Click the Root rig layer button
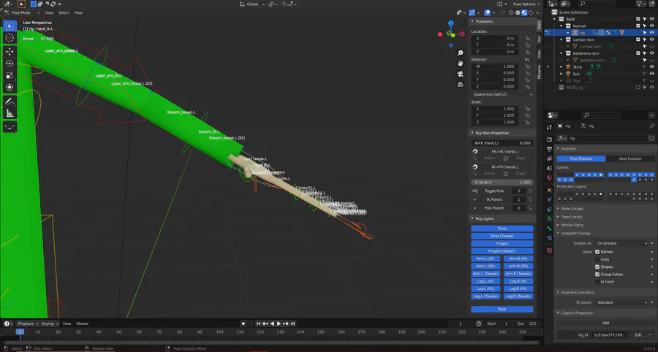Viewport: 658px width, 352px height. click(x=502, y=309)
